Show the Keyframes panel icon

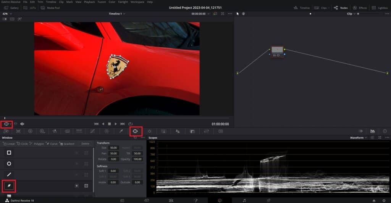[360, 131]
